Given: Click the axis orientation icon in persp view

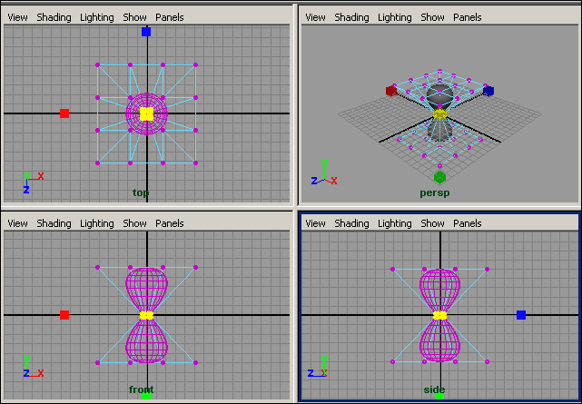Looking at the screenshot, I should point(324,175).
